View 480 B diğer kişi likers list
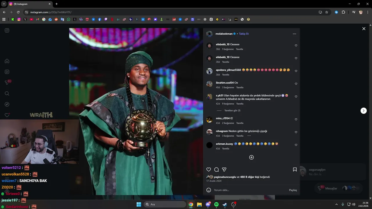This screenshot has height=209, width=372. point(249,177)
